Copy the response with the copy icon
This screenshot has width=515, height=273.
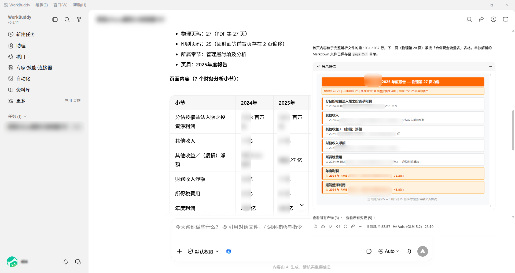tap(315, 226)
